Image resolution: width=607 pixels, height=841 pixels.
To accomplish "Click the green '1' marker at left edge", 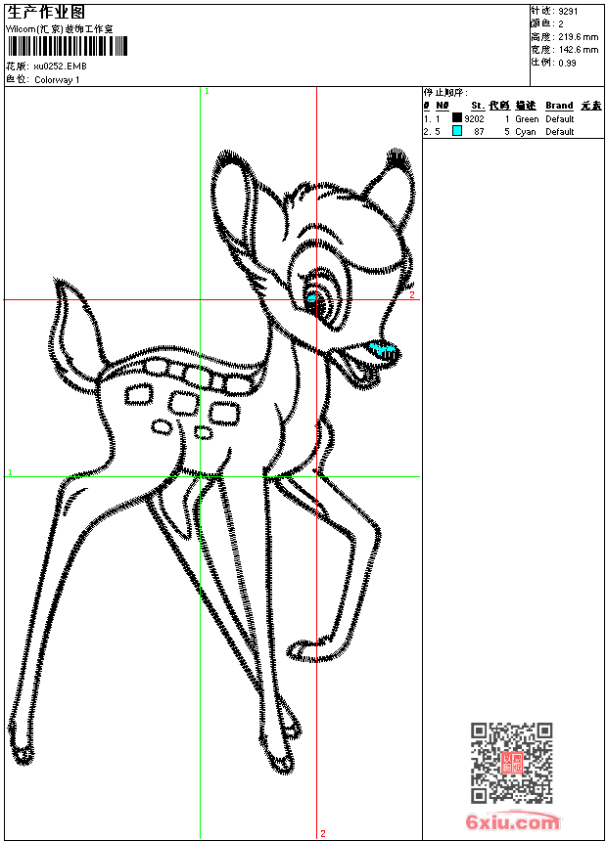I will (10, 472).
